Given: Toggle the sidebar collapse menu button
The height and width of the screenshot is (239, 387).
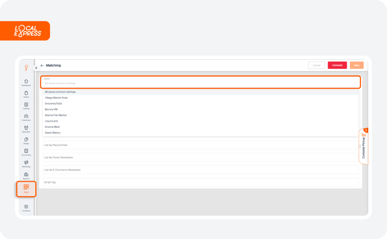Looking at the screenshot, I should (x=36, y=68).
